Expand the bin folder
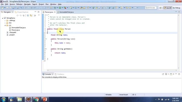Image resolution: width=182 pixels, height=102 pixels. [x=5, y=23]
